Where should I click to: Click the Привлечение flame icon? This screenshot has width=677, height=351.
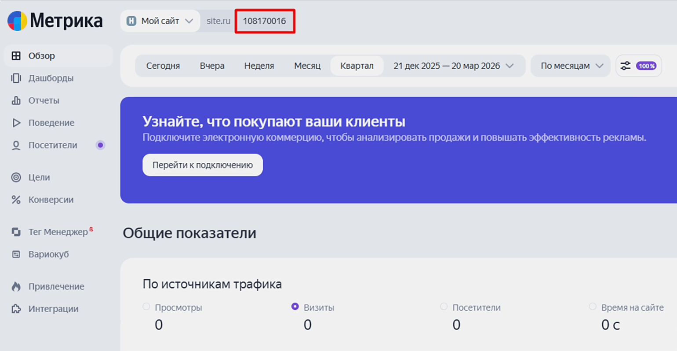[16, 287]
